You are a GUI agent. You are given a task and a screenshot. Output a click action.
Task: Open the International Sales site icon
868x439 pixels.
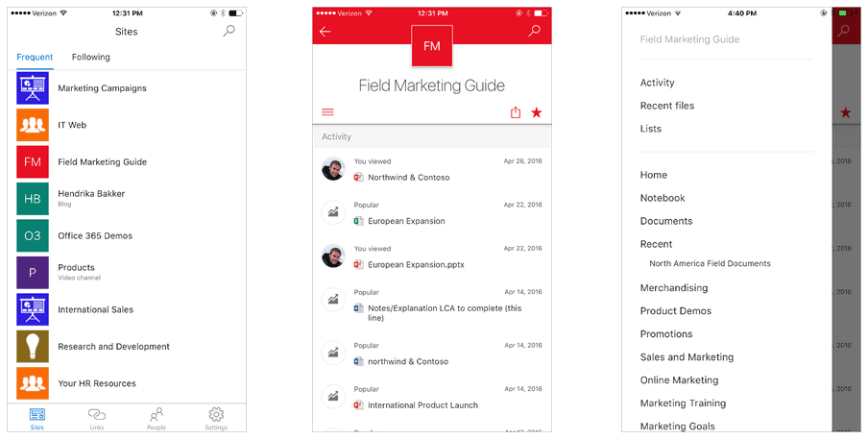(33, 309)
